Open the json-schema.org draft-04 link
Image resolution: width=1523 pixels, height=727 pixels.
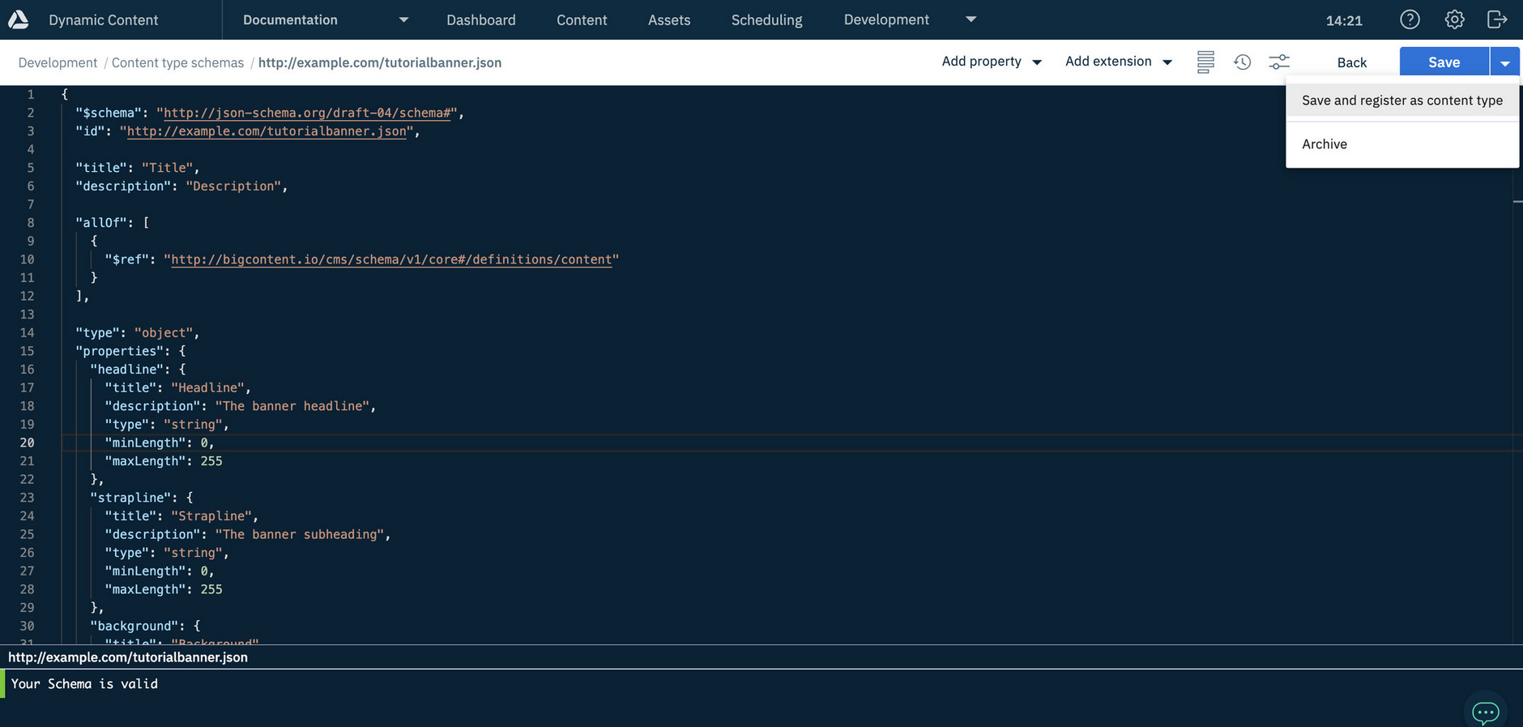307,113
